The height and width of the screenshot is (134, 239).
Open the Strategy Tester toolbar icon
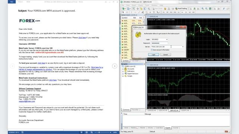[x=149, y=9]
